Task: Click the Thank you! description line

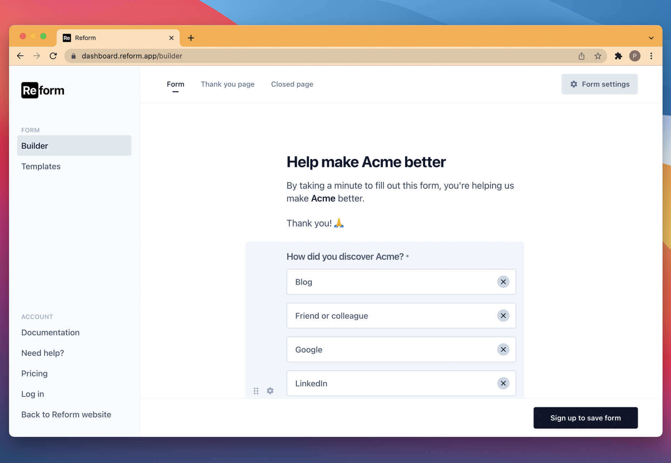Action: 315,223
